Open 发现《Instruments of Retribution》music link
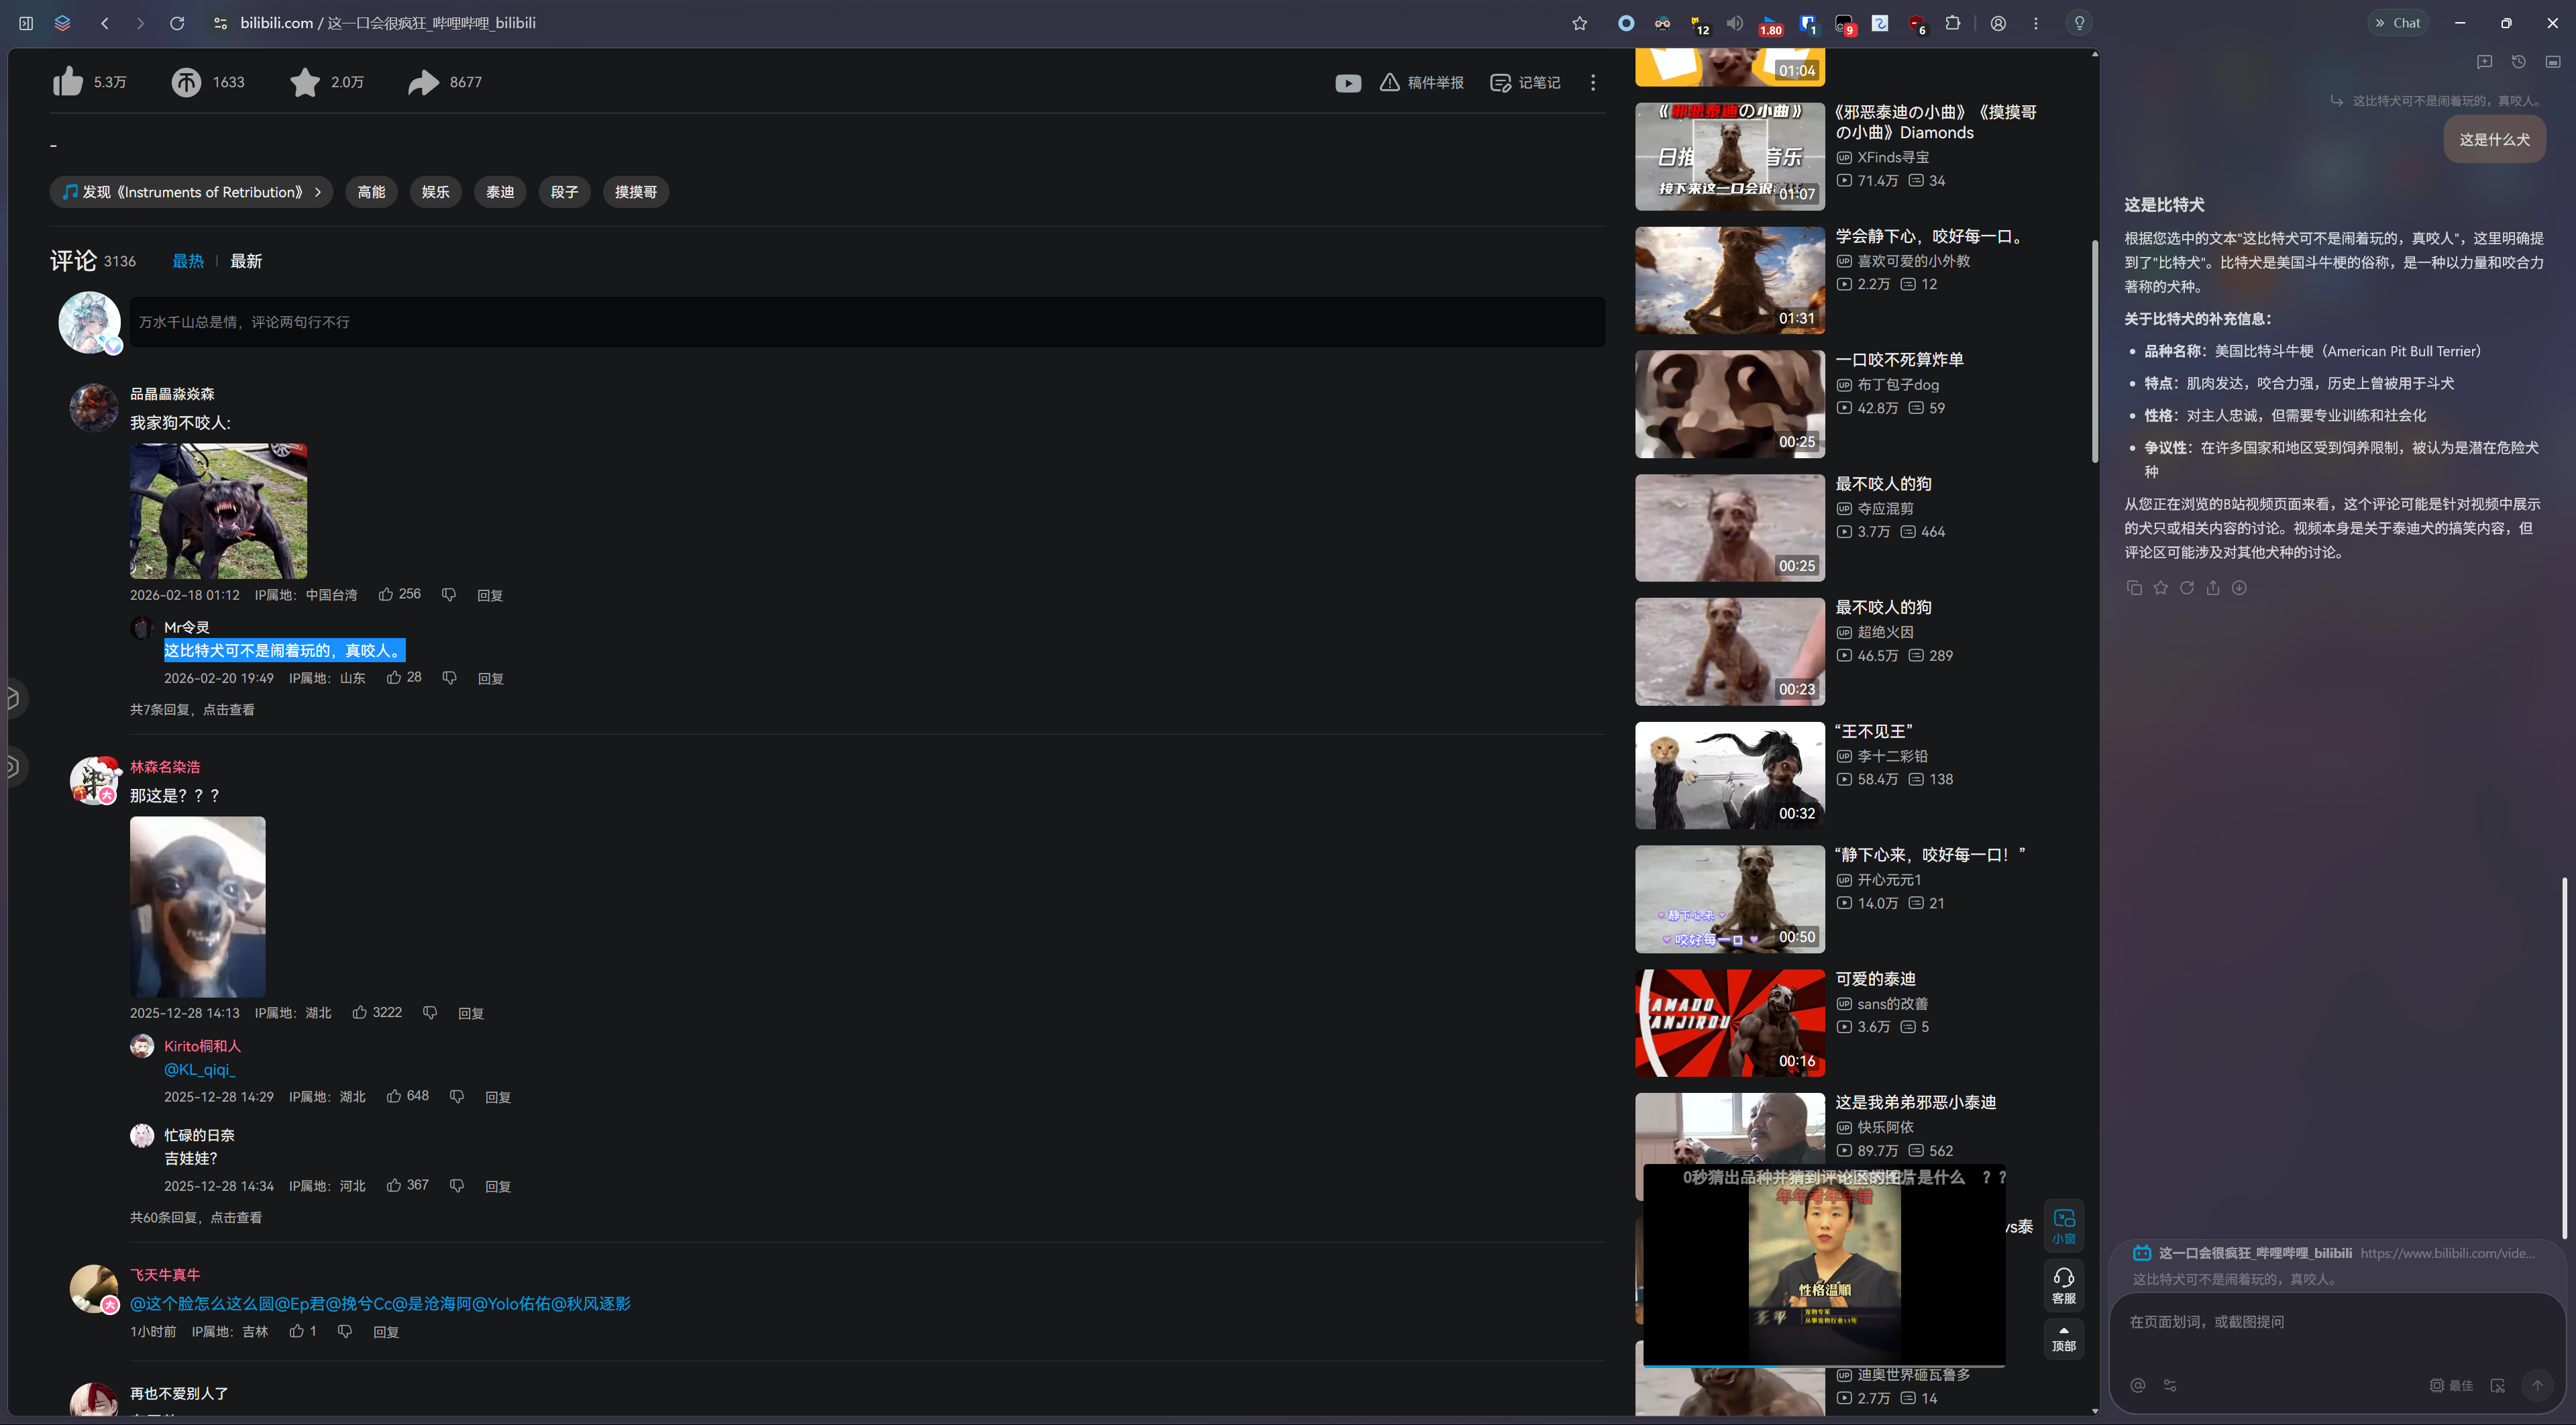This screenshot has width=2576, height=1425. 192,192
